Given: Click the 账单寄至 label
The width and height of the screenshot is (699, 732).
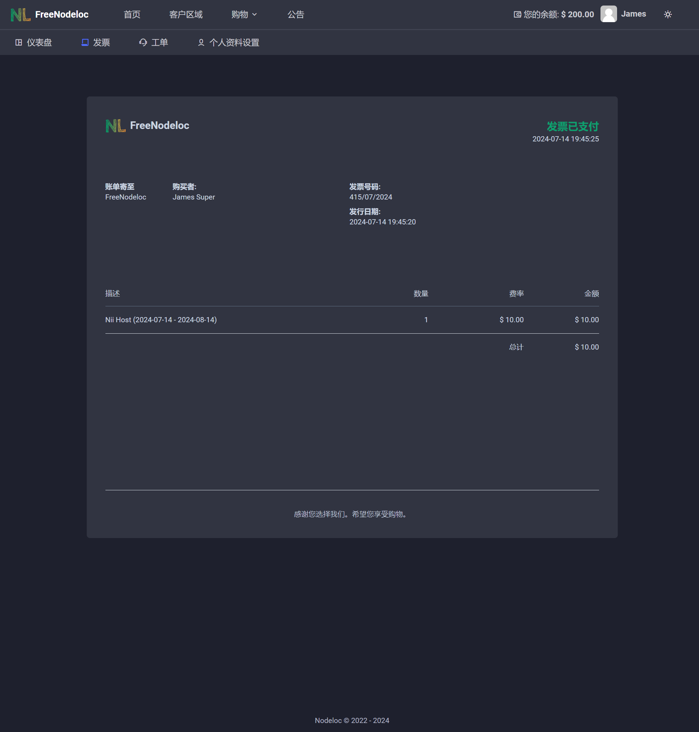Looking at the screenshot, I should (120, 187).
